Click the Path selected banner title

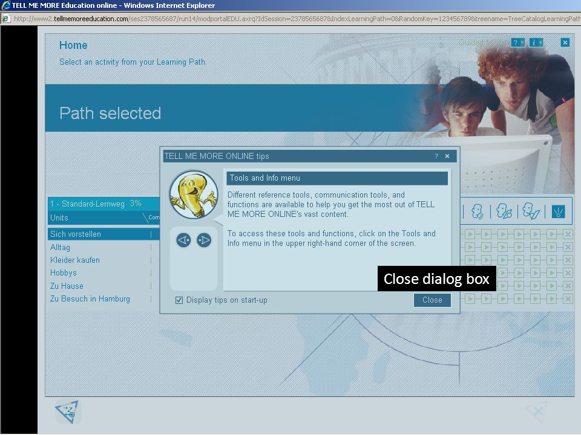click(x=110, y=113)
